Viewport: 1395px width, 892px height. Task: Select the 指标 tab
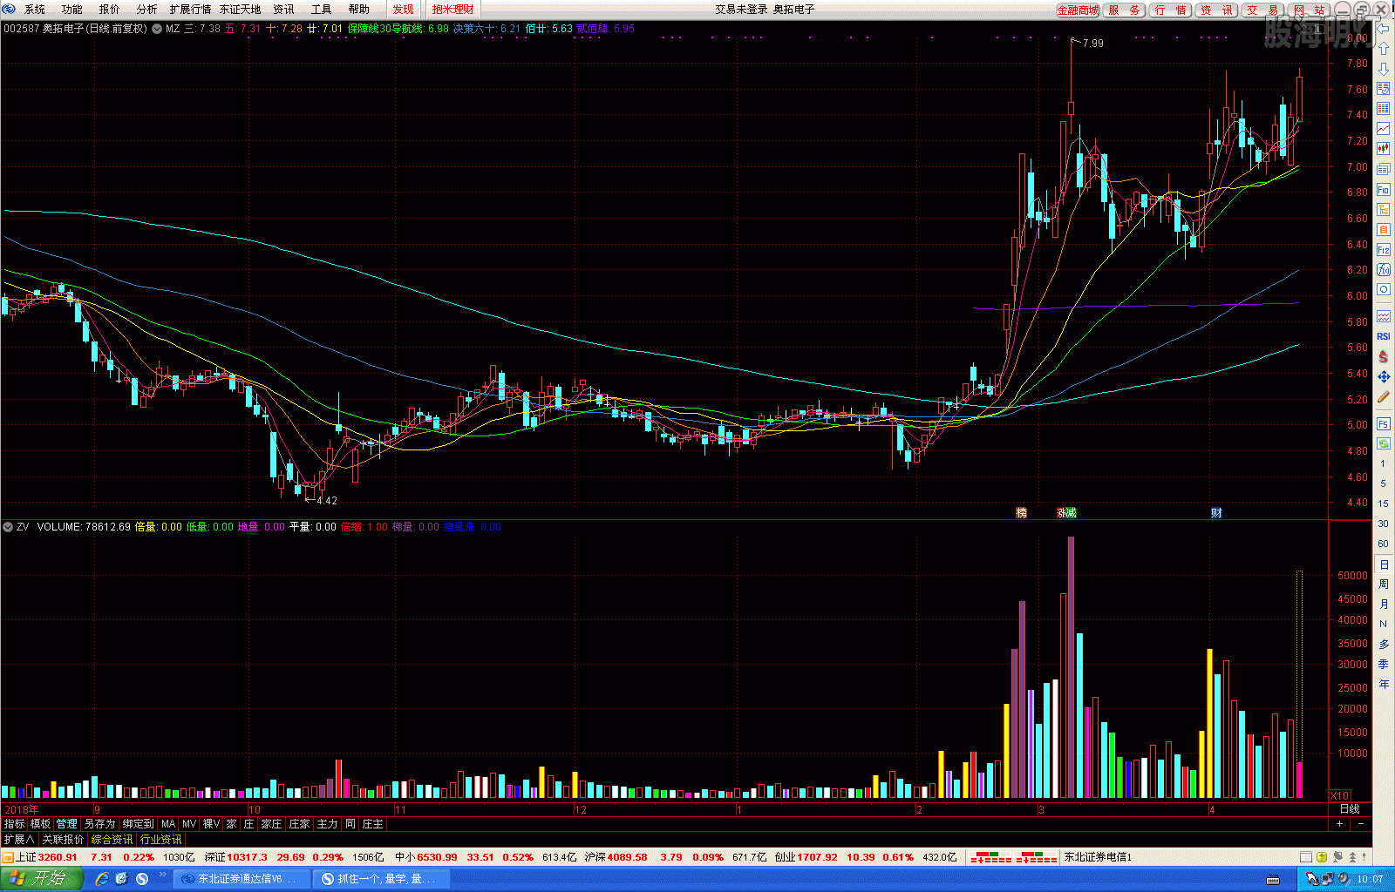click(15, 824)
